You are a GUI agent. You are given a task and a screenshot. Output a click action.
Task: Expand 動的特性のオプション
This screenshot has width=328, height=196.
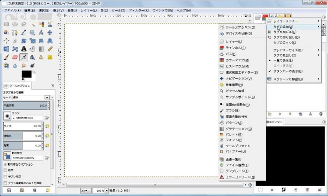pos(5,164)
